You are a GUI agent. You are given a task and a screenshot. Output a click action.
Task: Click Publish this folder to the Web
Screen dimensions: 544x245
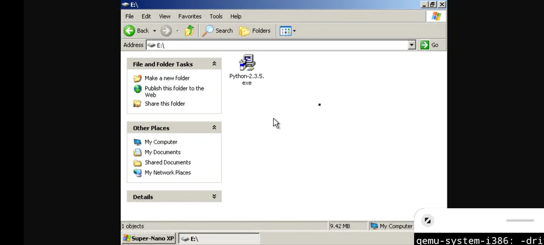point(174,91)
